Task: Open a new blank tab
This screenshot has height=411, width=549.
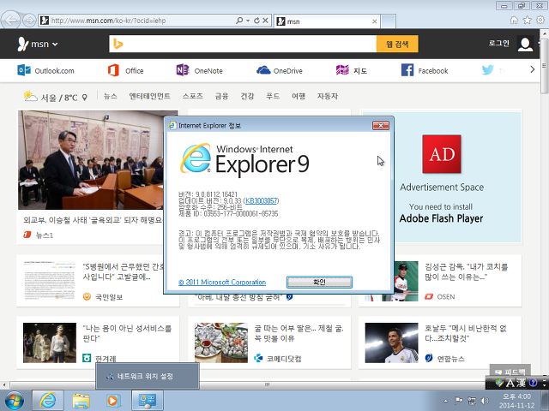Action: (x=389, y=21)
